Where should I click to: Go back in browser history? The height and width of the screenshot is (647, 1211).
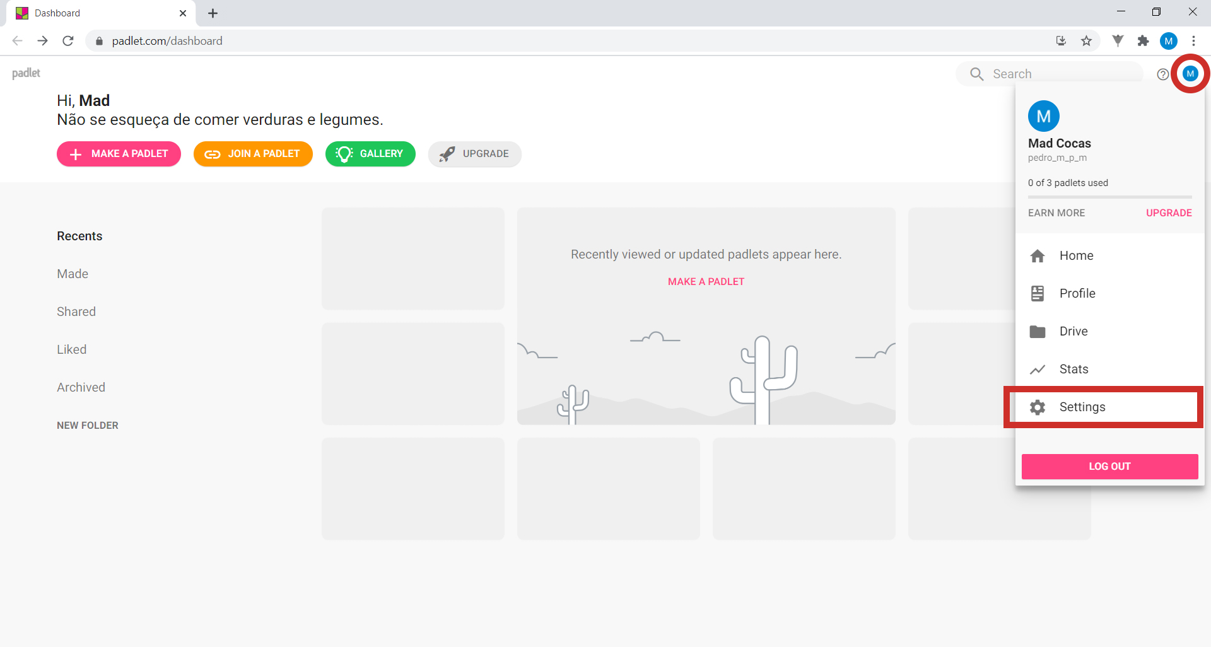click(x=17, y=41)
